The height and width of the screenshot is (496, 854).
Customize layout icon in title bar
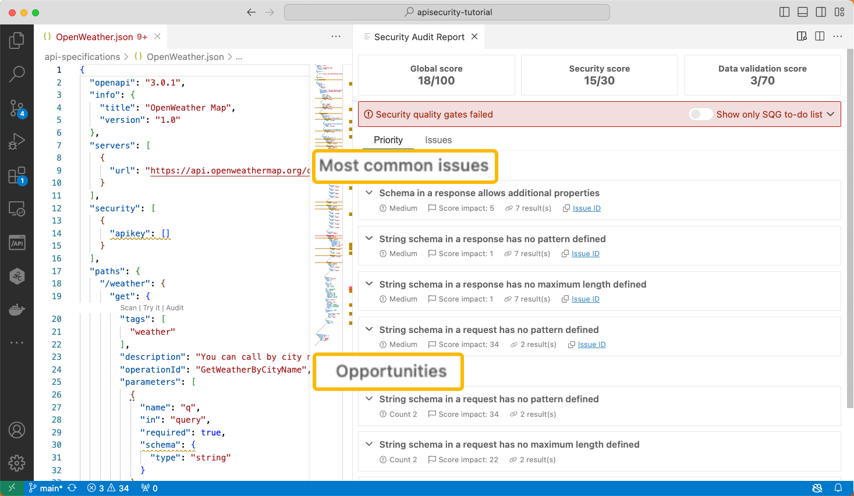tap(839, 12)
